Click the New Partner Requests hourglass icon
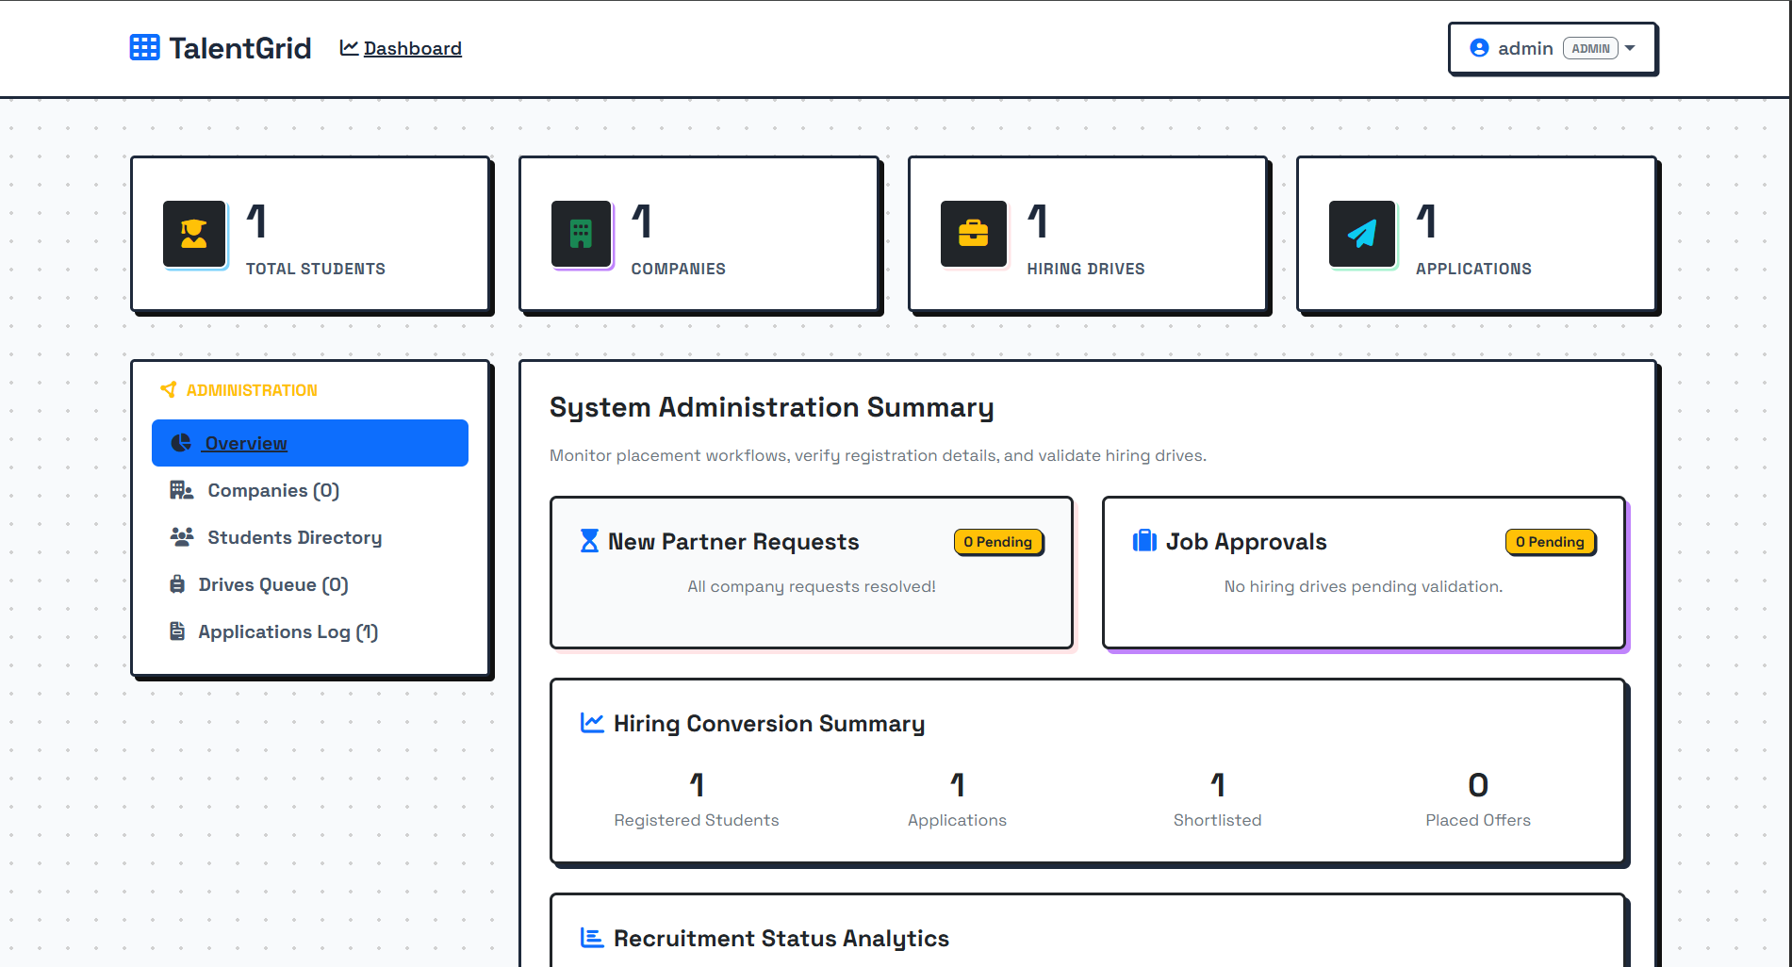1792x967 pixels. point(589,541)
